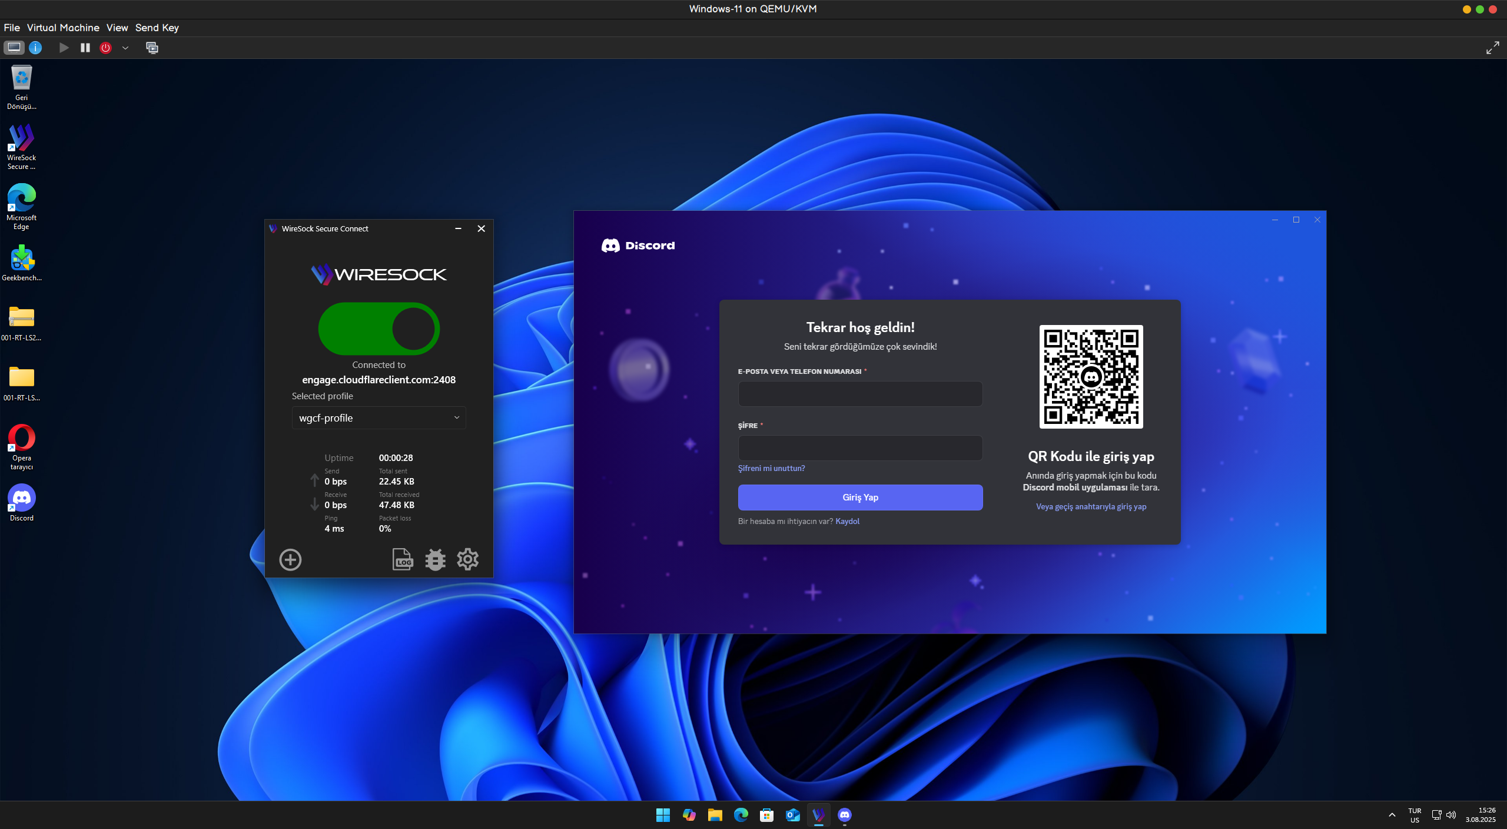Click the 'Şifreni mi unuttun?' link
The width and height of the screenshot is (1507, 829).
point(771,468)
